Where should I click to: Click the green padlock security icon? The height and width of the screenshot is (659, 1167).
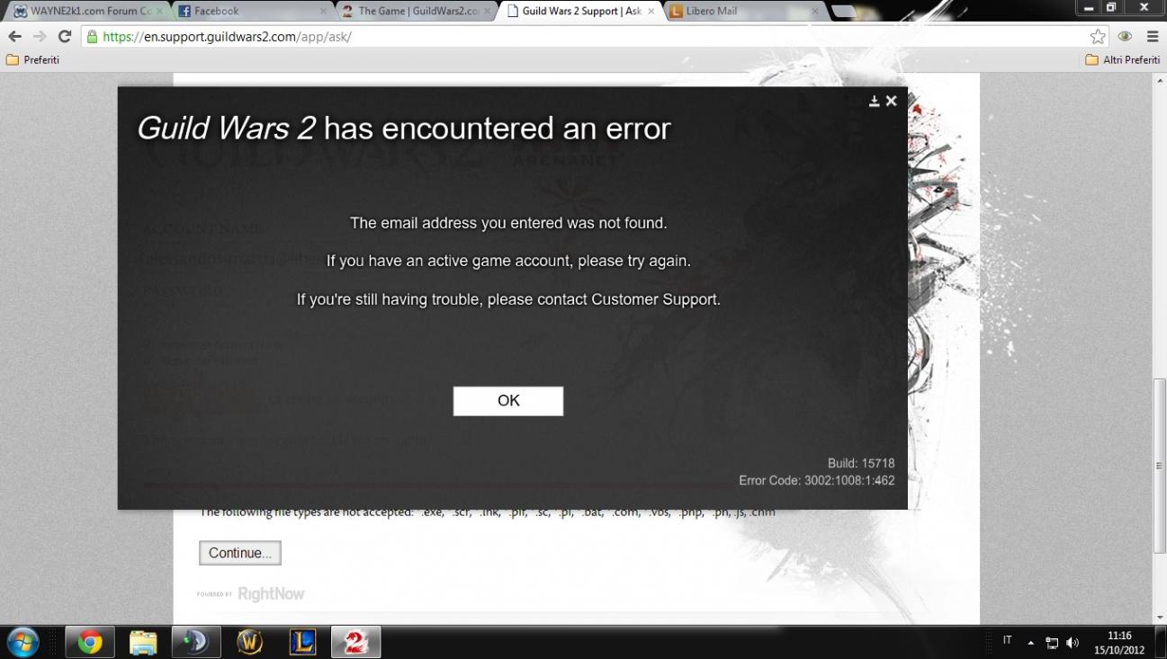91,37
